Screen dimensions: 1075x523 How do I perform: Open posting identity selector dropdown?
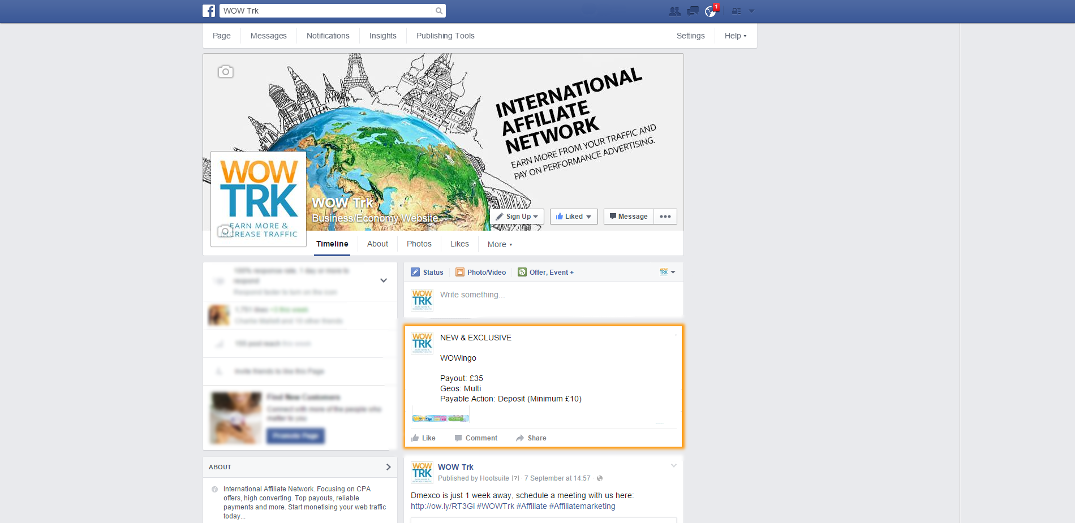(x=668, y=272)
